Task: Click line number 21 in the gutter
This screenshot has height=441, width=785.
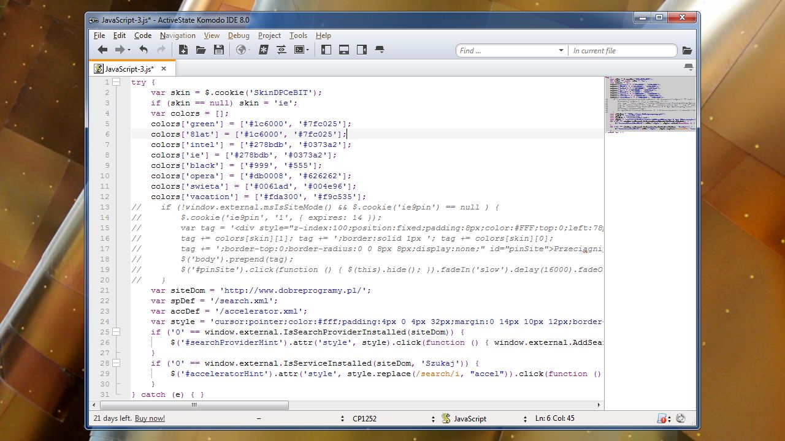Action: tap(104, 290)
